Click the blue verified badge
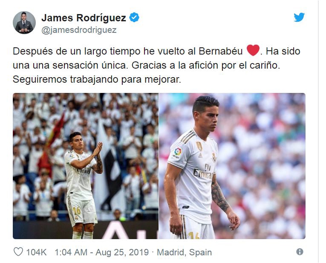This screenshot has width=326, height=263. (134, 17)
